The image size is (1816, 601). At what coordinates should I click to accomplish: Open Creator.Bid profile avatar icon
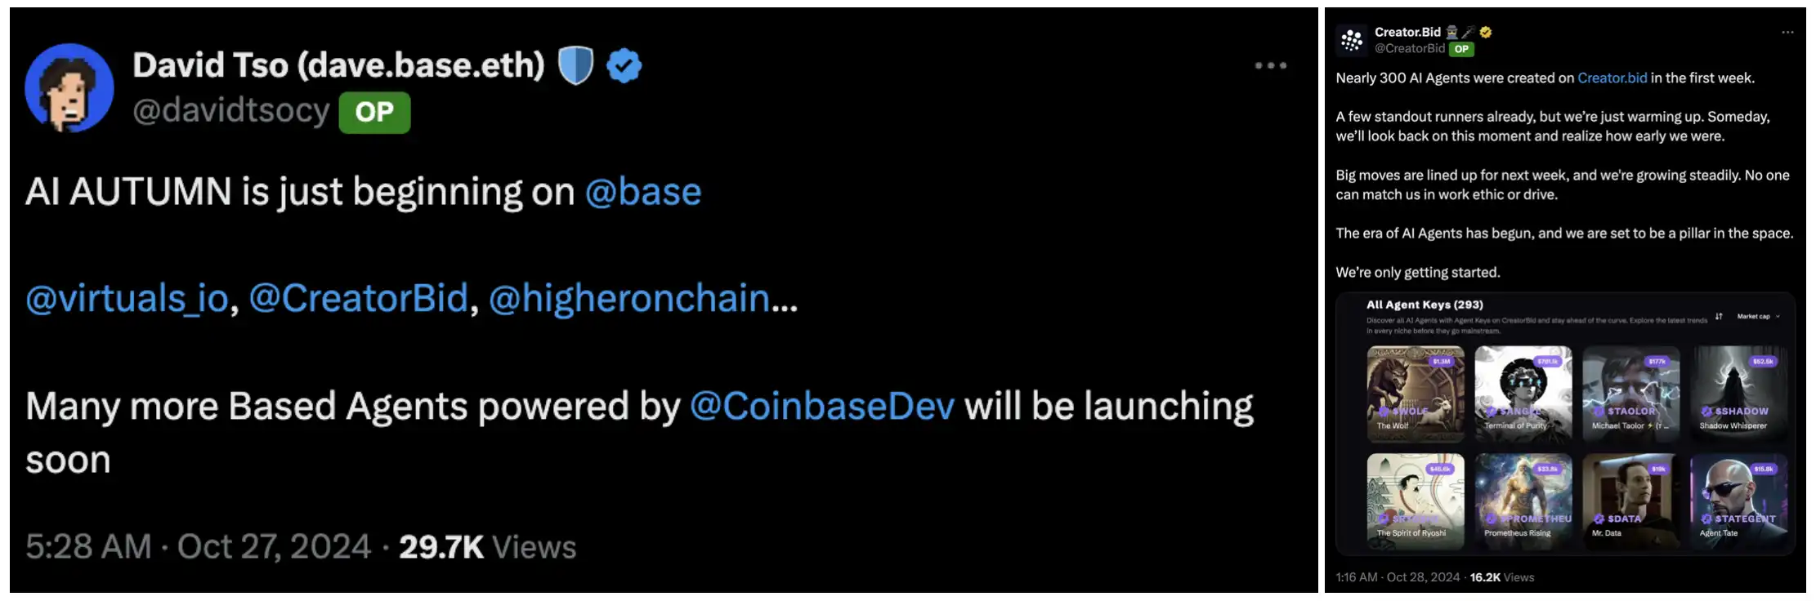[x=1352, y=40]
